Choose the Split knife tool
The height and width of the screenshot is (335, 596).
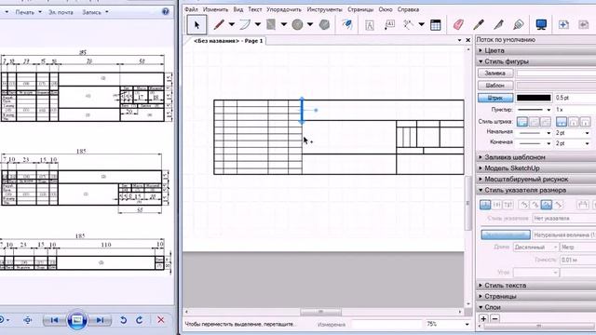coord(498,25)
